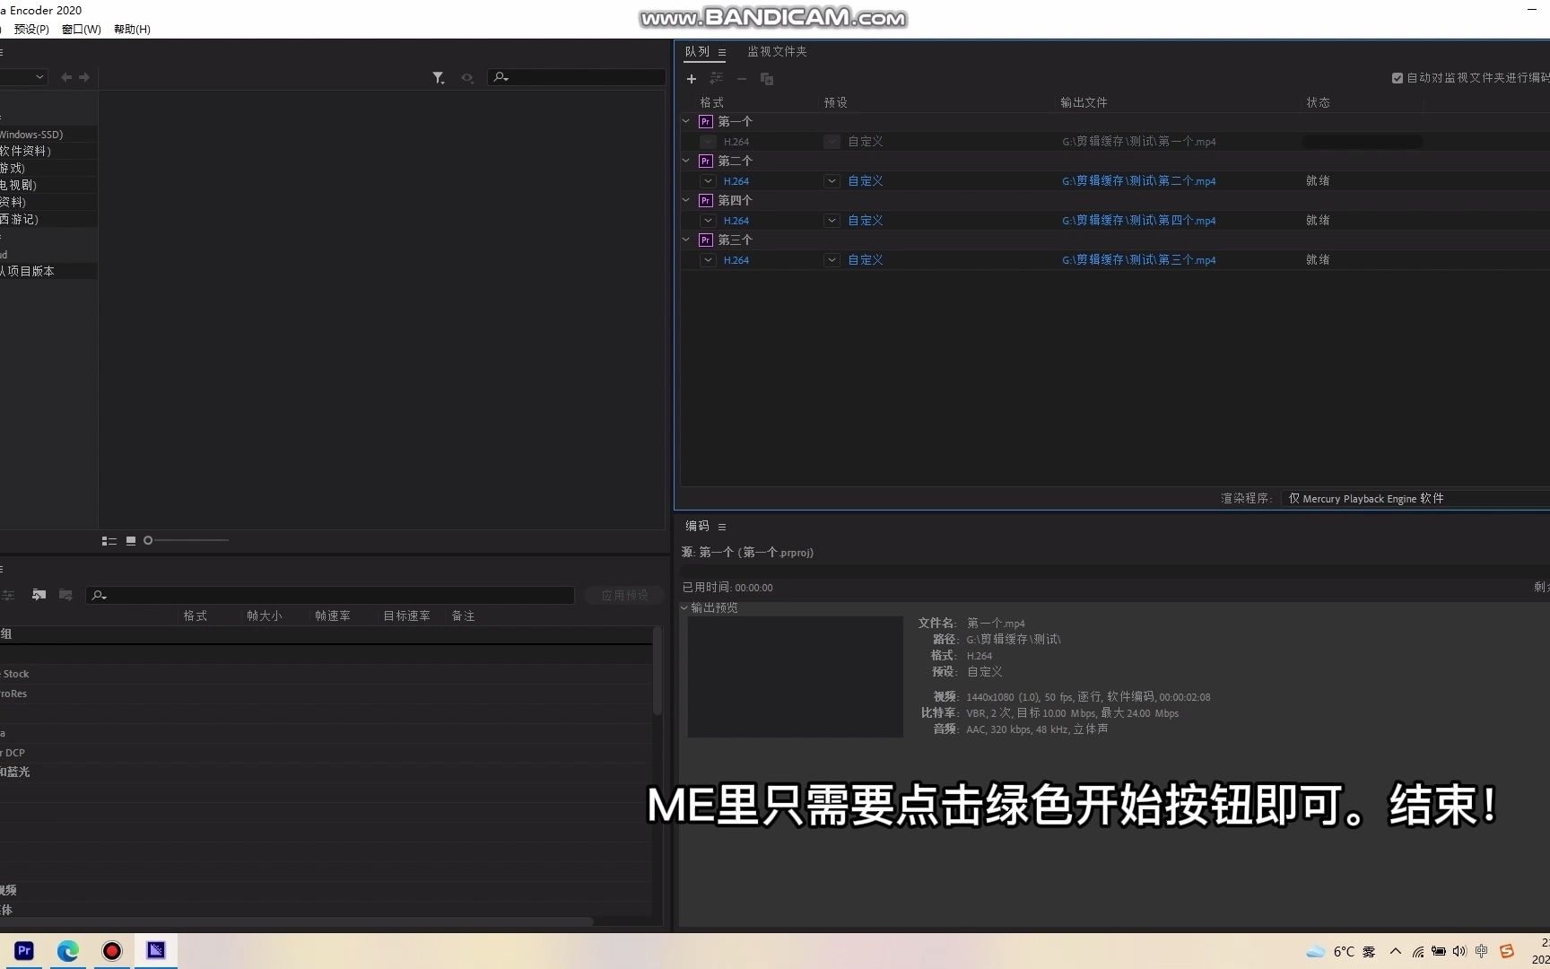Click the Add Output icon in queue toolbar
1550x969 pixels.
click(x=717, y=79)
